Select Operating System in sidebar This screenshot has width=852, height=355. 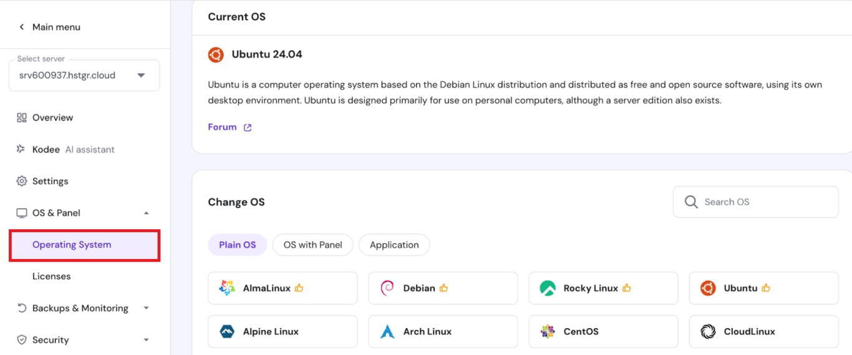(72, 245)
